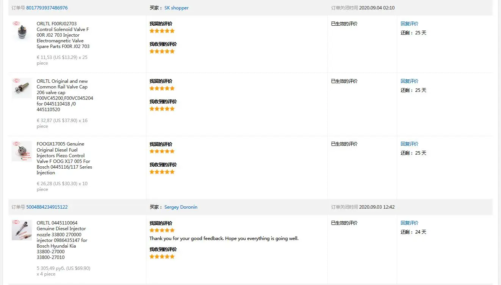Open order number 5004884234915122
Screen dimensions: 501x285
[47, 207]
